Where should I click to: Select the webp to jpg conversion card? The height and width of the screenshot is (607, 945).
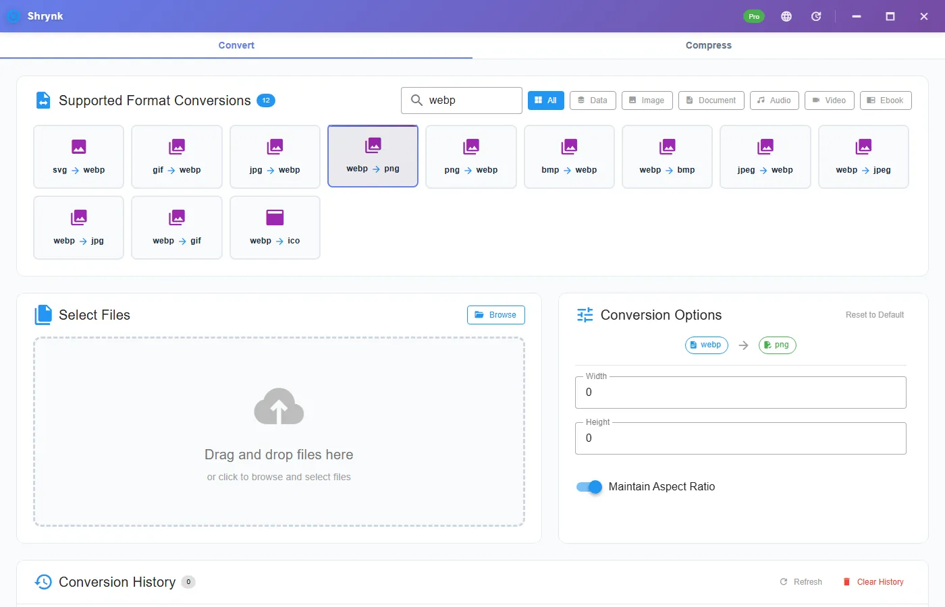[x=78, y=227]
